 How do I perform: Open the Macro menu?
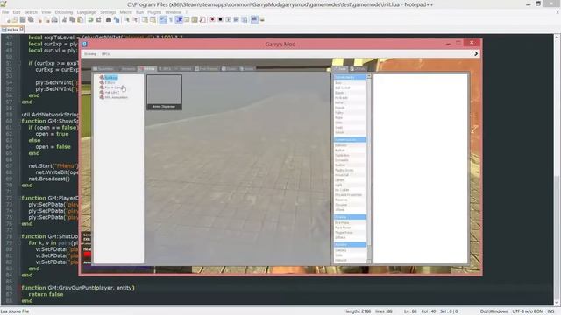pos(125,12)
